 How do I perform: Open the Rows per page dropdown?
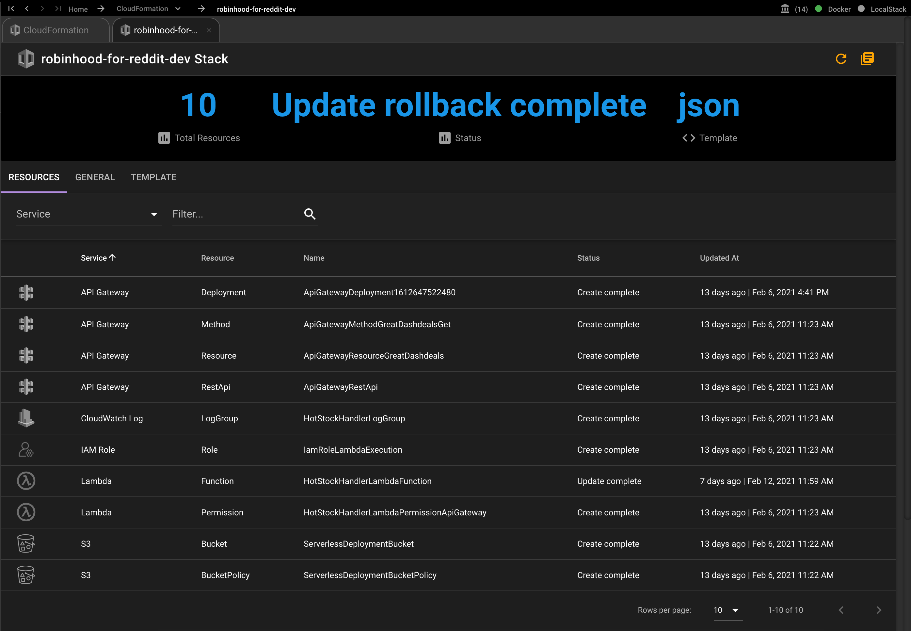(727, 610)
